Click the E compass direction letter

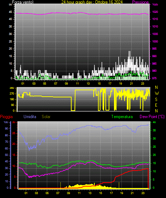156,105
